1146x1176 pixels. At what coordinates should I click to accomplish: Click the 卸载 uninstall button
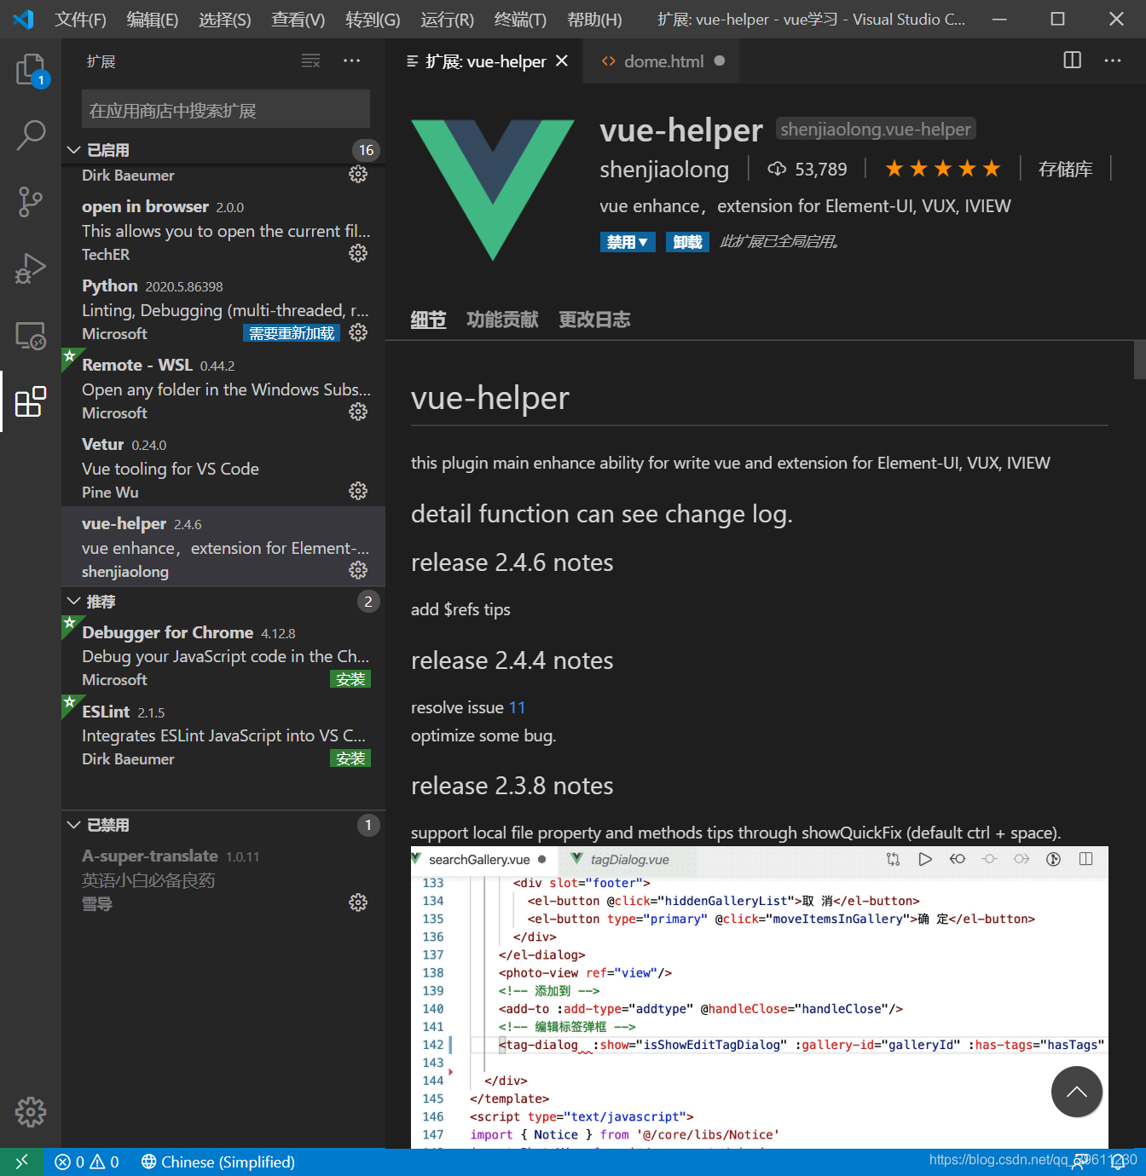pos(687,242)
